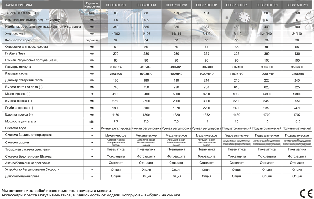Click the Высота плиты от пола label
Screen dimensions: 314x199
(24, 87)
